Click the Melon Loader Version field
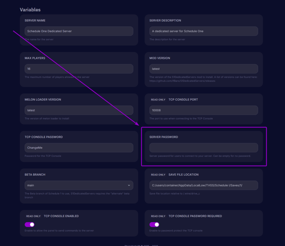This screenshot has width=285, height=246. point(79,110)
